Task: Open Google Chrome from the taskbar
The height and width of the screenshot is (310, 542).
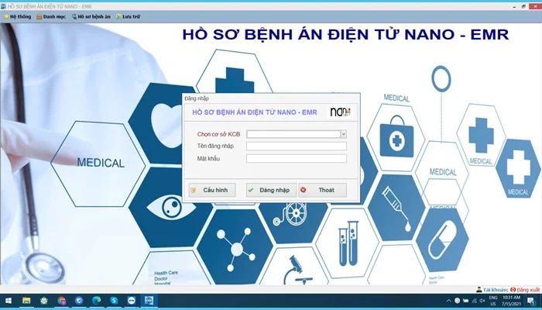Action: pyautogui.click(x=61, y=301)
